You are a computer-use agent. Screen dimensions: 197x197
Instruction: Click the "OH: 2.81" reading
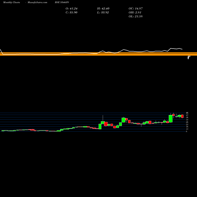coord(135,13)
